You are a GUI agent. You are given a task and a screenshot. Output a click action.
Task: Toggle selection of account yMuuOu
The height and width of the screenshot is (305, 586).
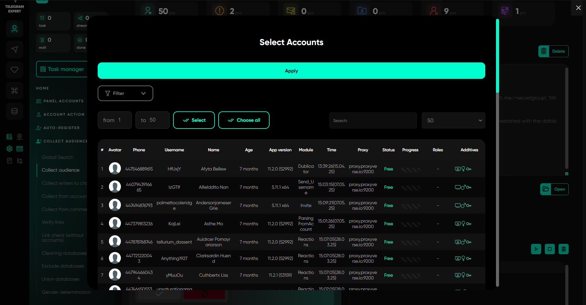coord(174,275)
